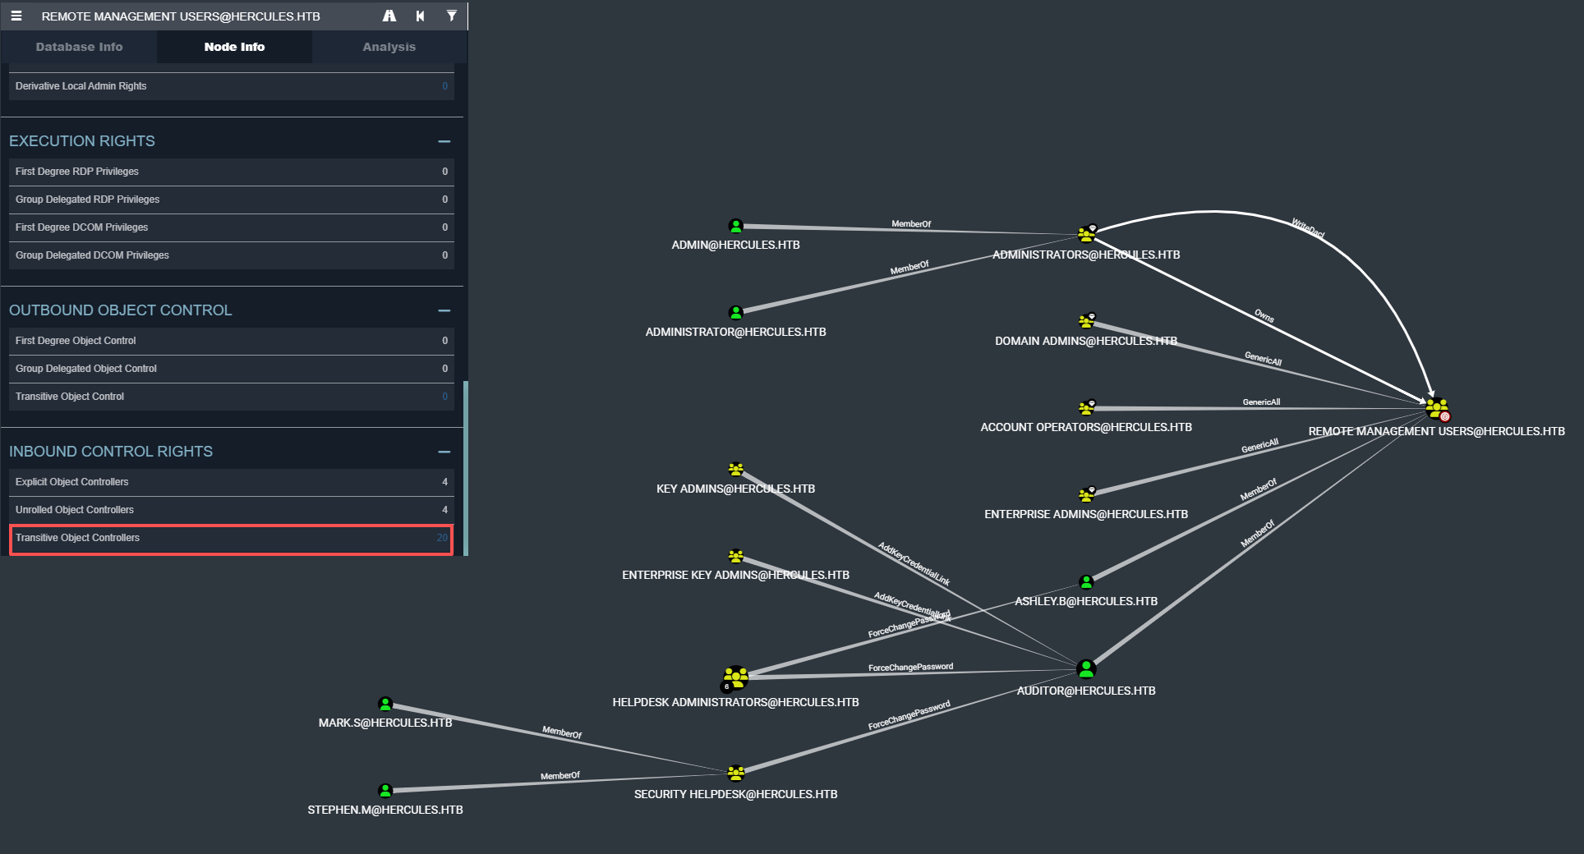Click the search field showing REMOTE MANAGEMENT USERS

point(197,16)
